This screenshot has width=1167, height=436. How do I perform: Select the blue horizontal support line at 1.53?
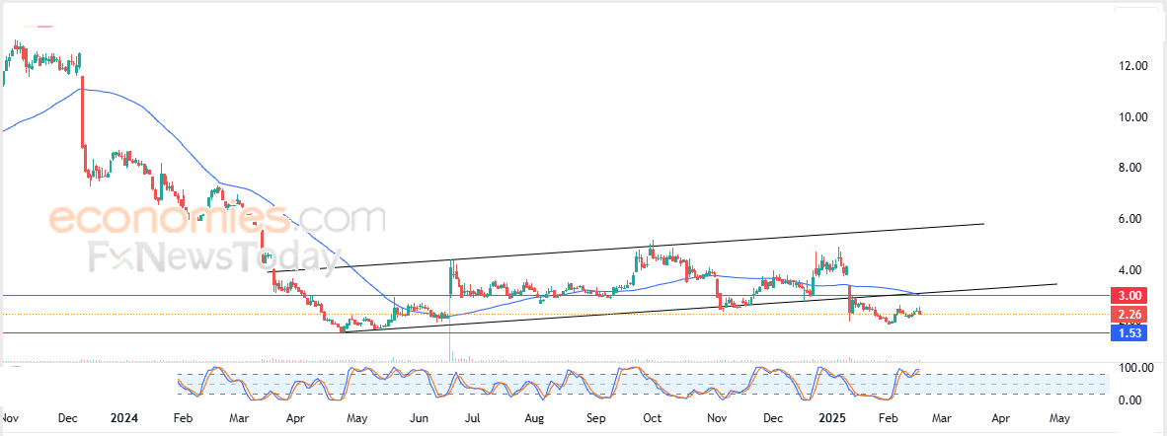[555, 333]
